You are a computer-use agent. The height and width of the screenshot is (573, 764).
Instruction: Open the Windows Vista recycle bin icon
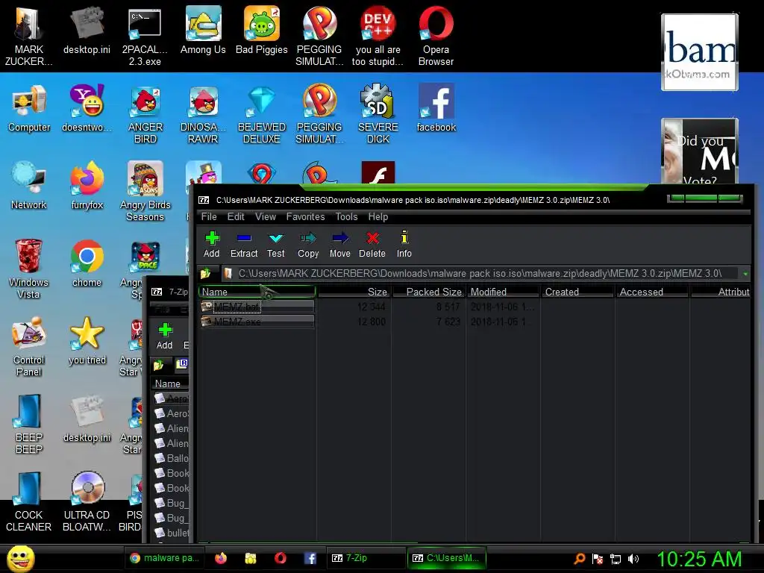point(29,269)
